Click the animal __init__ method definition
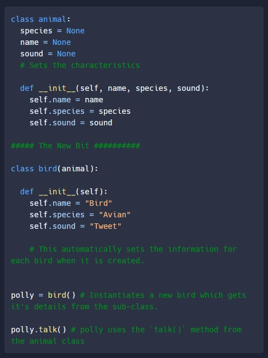 (114, 88)
